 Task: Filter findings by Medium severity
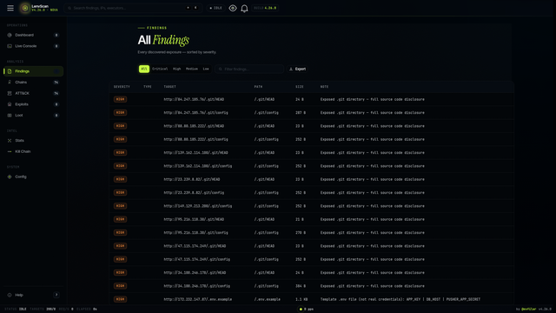[x=192, y=69]
